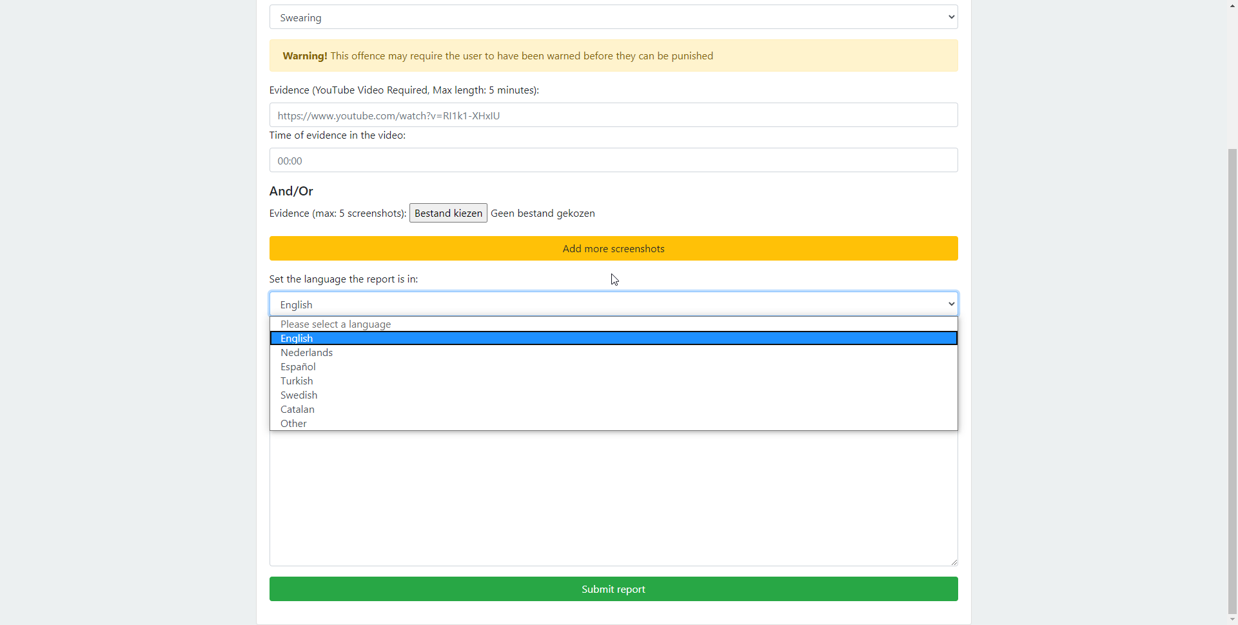This screenshot has width=1238, height=625.
Task: Open the Swearing offence dropdown
Action: (x=613, y=17)
